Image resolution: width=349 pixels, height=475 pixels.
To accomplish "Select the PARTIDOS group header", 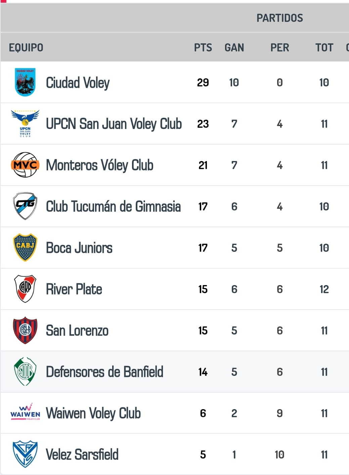I will [x=279, y=18].
